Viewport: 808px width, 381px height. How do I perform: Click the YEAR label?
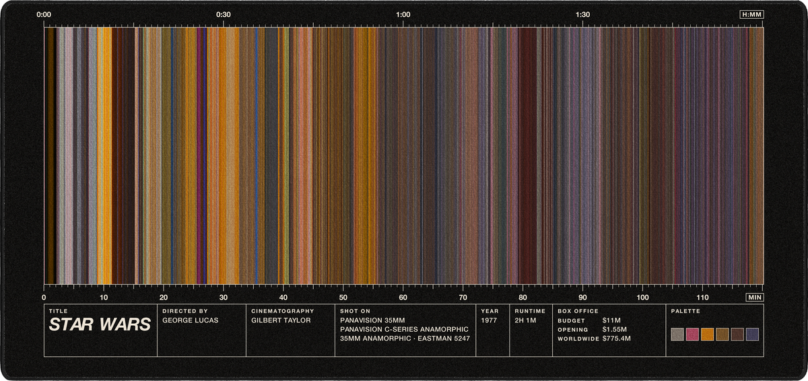tap(490, 311)
